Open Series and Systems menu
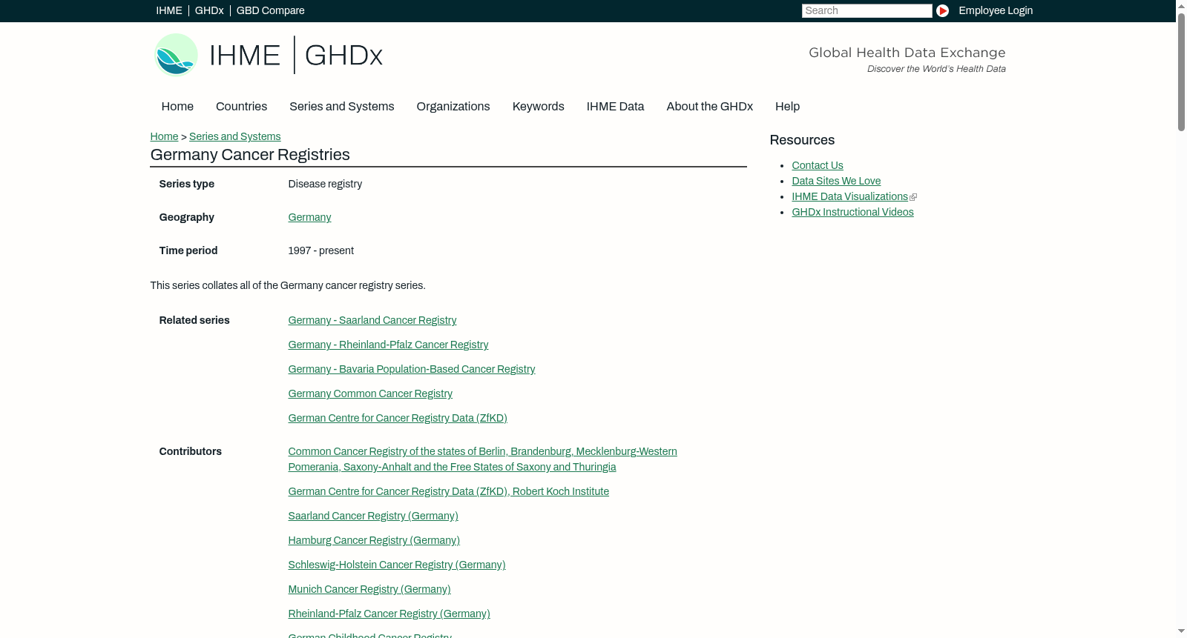 click(341, 107)
